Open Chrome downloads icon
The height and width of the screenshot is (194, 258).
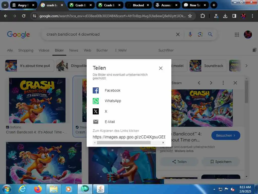pos(225,16)
